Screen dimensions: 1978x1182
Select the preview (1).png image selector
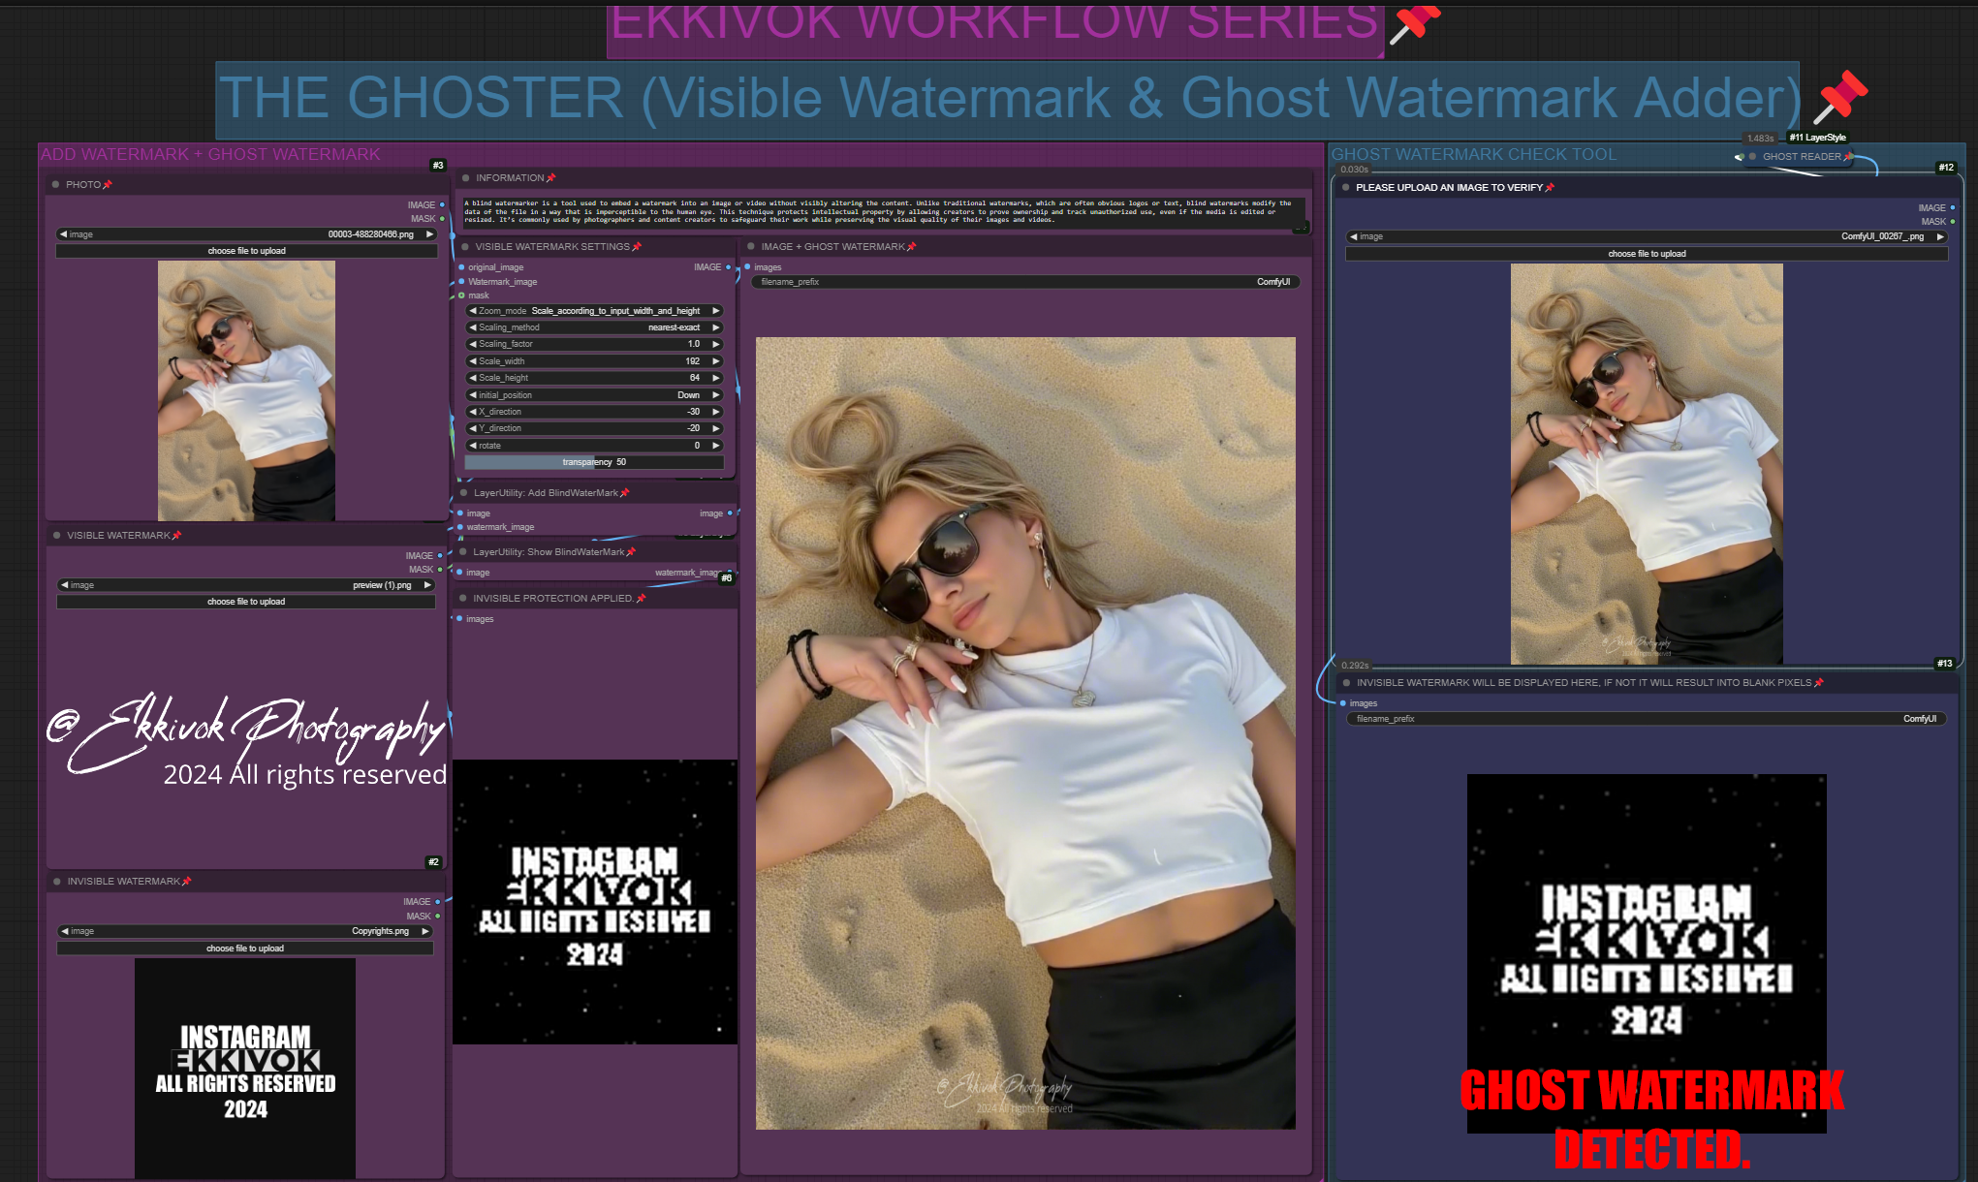tap(246, 585)
